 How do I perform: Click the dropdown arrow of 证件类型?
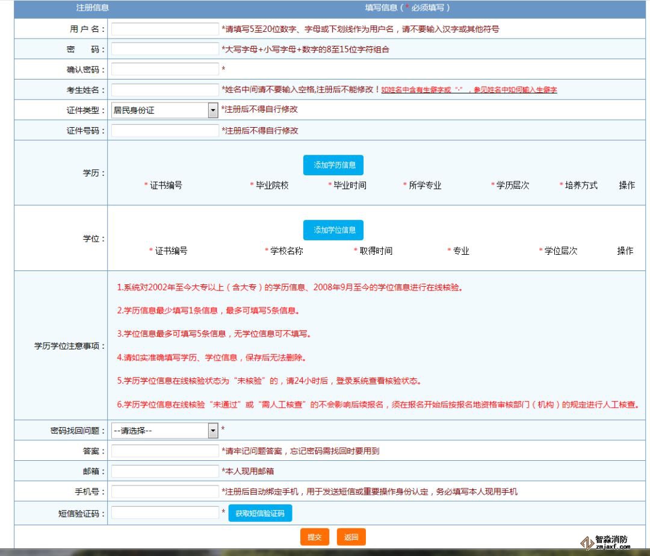tap(212, 110)
